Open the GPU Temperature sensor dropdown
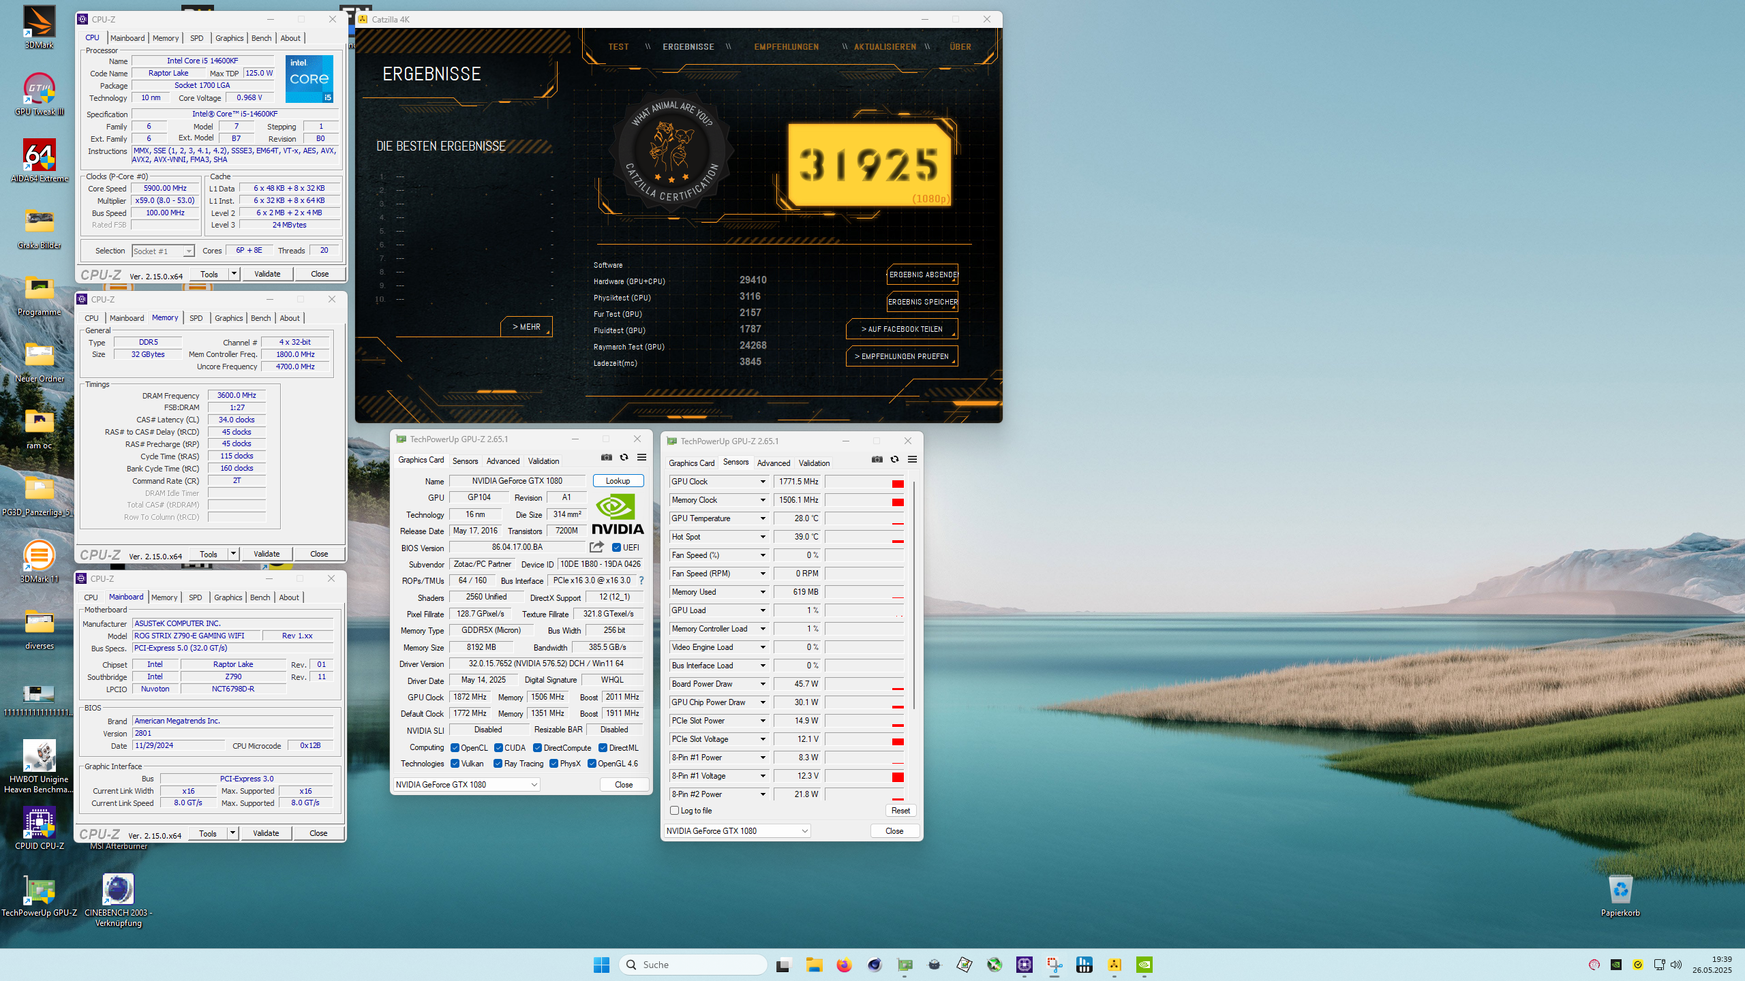1745x981 pixels. [x=763, y=518]
